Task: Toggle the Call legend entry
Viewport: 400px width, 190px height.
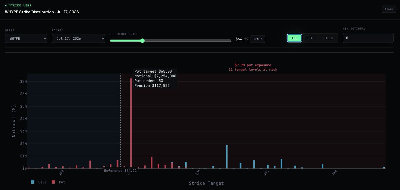Action: [39, 182]
